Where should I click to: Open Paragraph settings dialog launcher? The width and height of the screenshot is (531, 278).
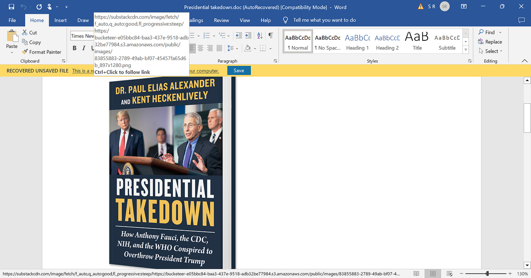click(x=275, y=61)
